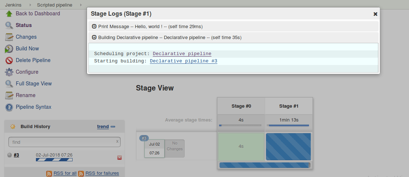Open Full Stage View
This screenshot has height=177, width=409.
pos(34,84)
